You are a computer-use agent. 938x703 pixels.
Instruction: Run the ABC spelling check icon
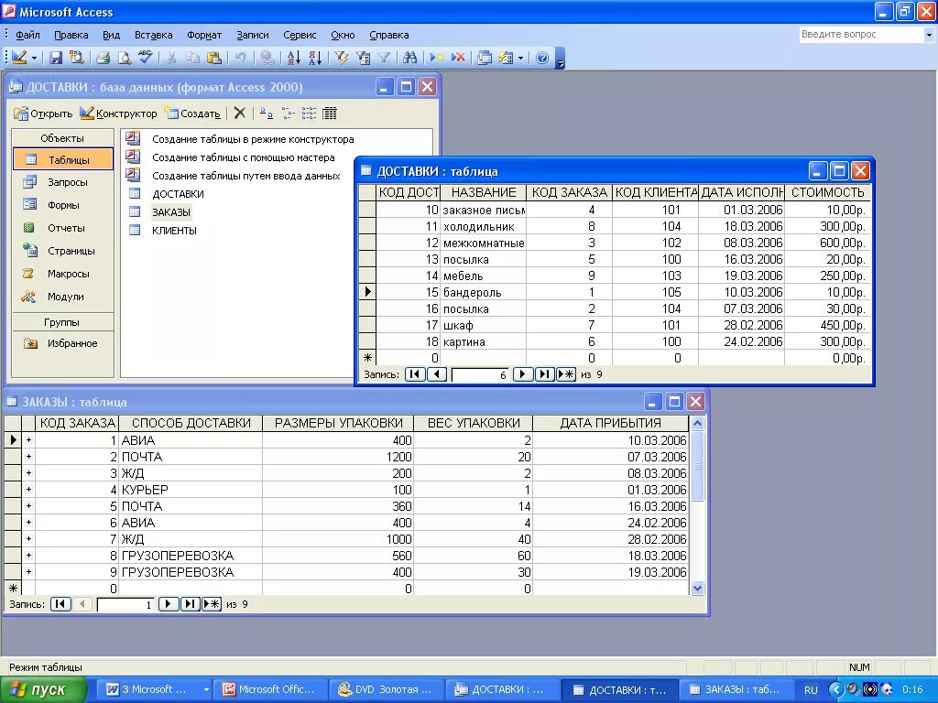click(x=145, y=58)
